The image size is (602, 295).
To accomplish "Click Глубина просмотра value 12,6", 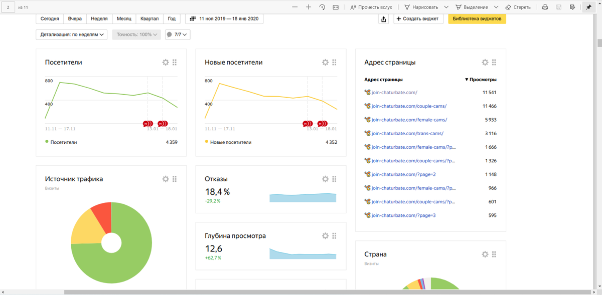I will (213, 248).
